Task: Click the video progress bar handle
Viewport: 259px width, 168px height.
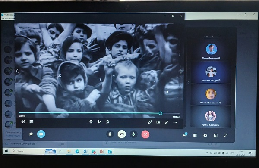Action: pos(161,113)
